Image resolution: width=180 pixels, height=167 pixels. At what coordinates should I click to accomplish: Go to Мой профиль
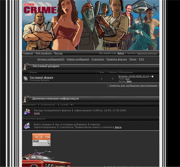pyautogui.click(x=44, y=53)
